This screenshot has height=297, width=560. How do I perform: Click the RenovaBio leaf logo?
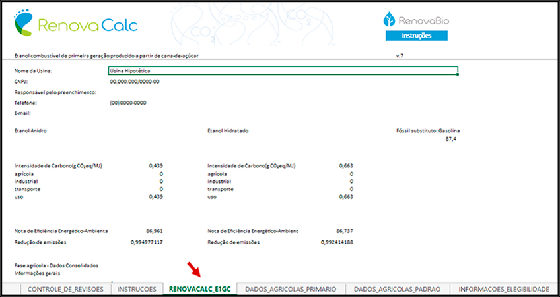point(392,20)
